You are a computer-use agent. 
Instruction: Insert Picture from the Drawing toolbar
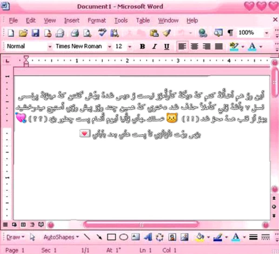pyautogui.click(x=185, y=237)
